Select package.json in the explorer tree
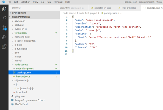 34,72
